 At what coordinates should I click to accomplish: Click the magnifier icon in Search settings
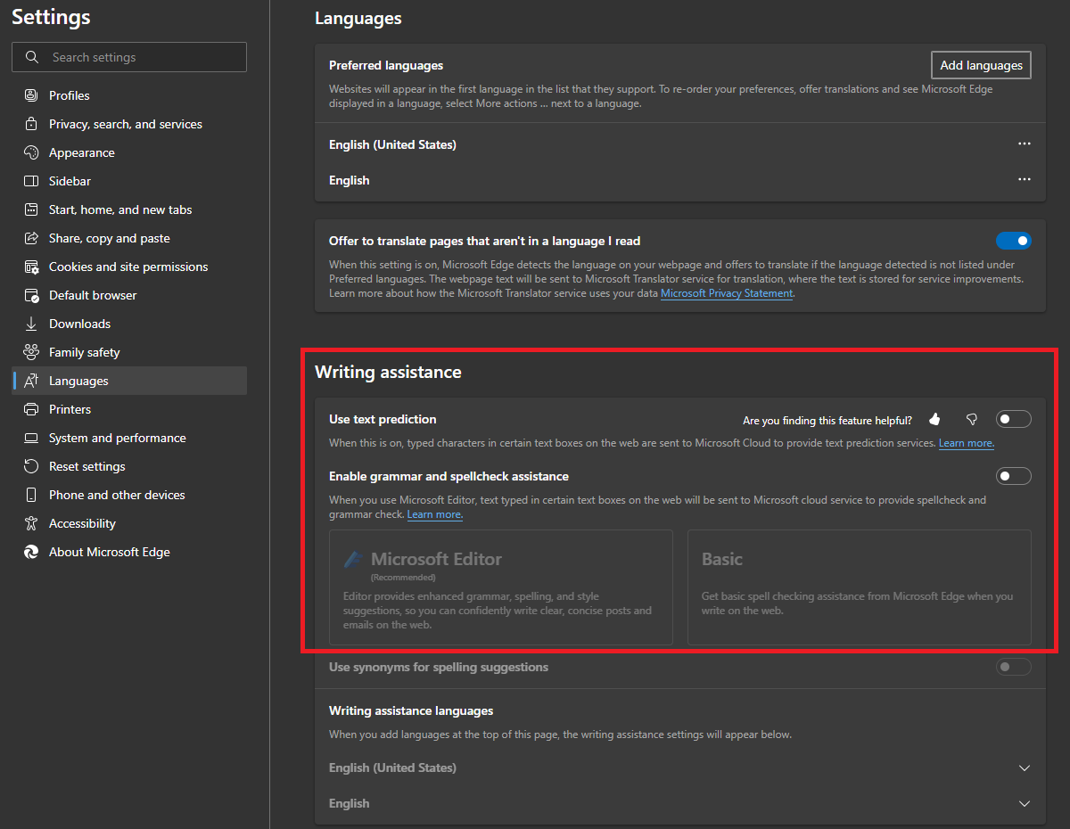pos(33,57)
